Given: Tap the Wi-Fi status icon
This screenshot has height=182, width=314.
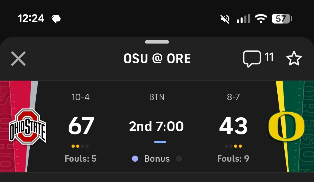Looking at the screenshot, I should pyautogui.click(x=261, y=19).
